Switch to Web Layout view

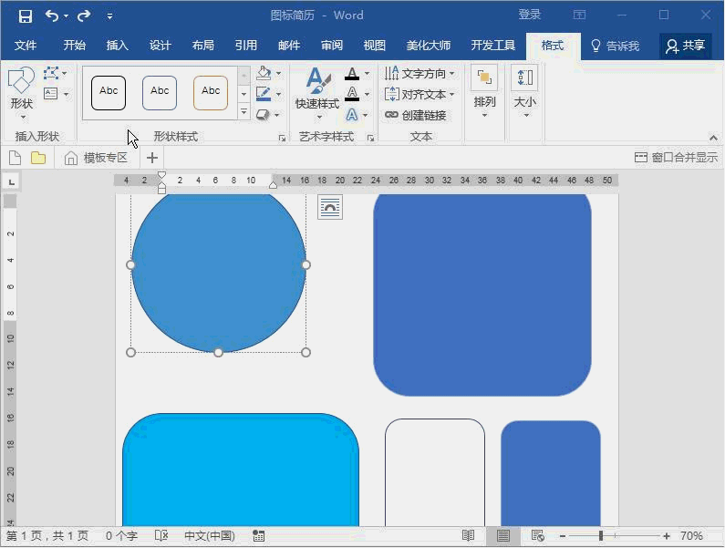pyautogui.click(x=538, y=536)
